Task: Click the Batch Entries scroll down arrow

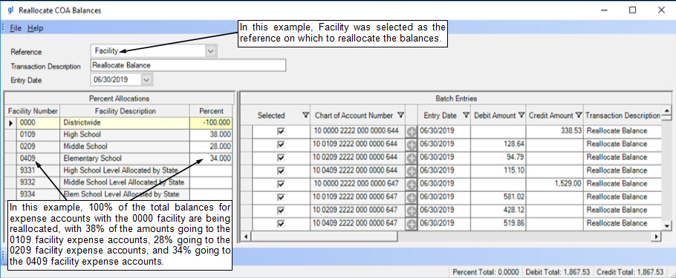Action: click(x=667, y=225)
